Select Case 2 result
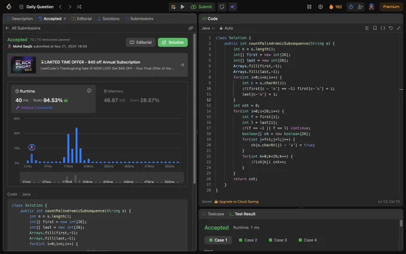 (248, 240)
